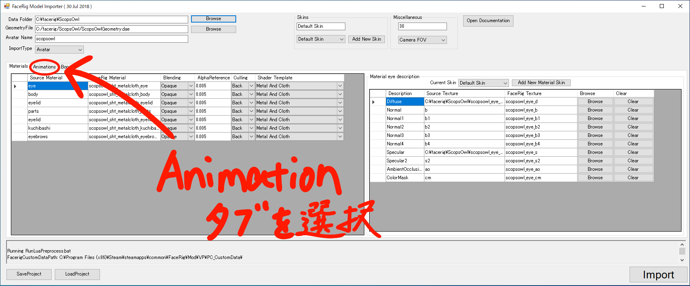Click Browse next to the Data Folder field
Screen dimensions: 690x286
tap(213, 19)
